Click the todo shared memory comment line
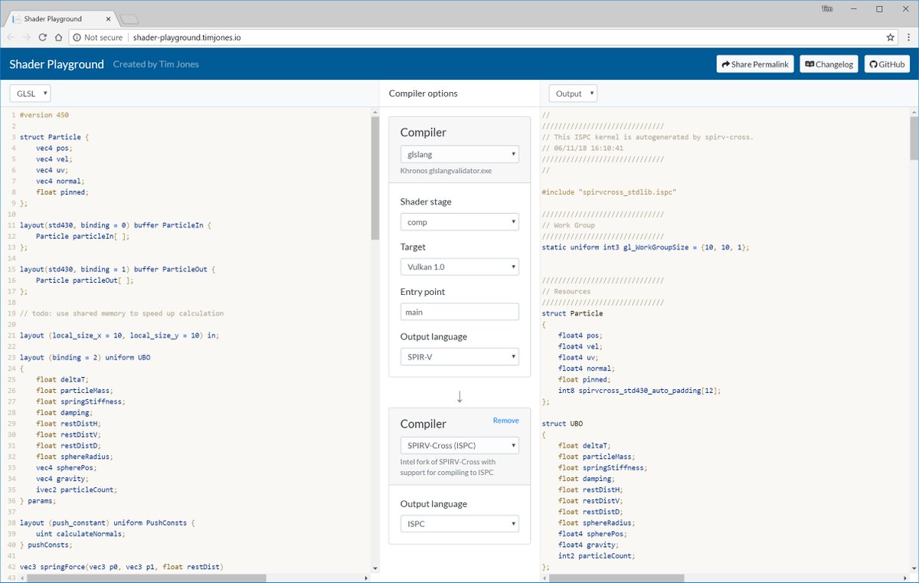Screen dimensions: 919x583 (122, 313)
